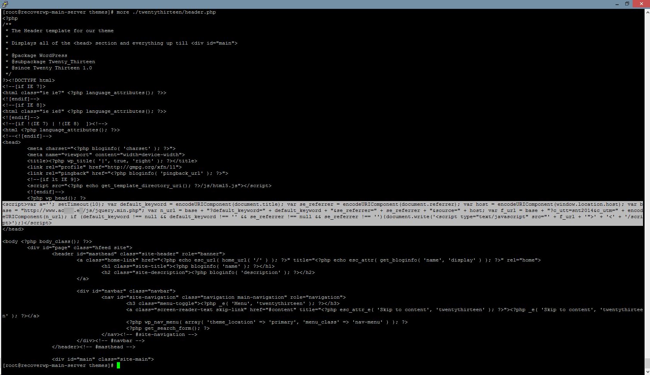The height and width of the screenshot is (375, 650).
Task: Click the html class="ie ie7" line
Action: click(84, 93)
